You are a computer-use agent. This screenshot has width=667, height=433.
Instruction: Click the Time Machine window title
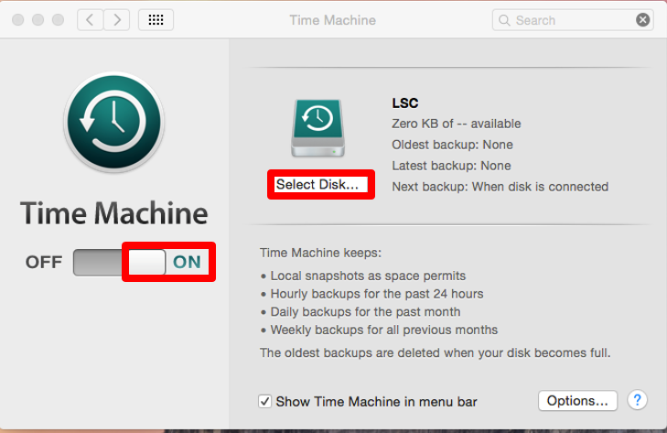(333, 20)
